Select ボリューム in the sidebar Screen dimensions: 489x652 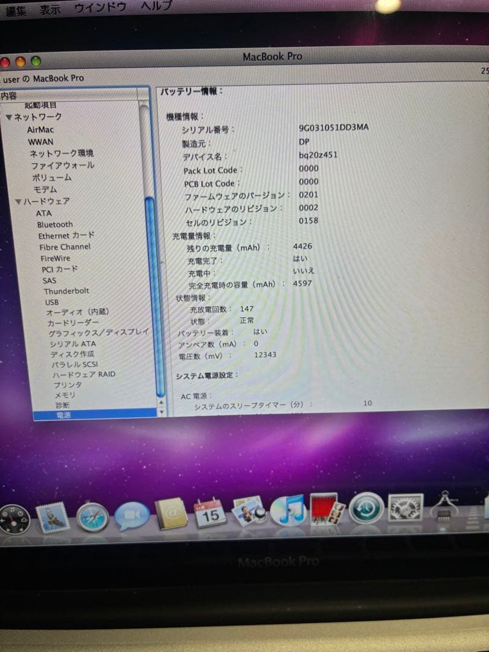(52, 177)
